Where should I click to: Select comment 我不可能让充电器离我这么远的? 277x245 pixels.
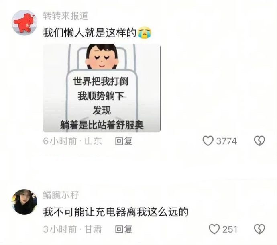[x=116, y=212]
